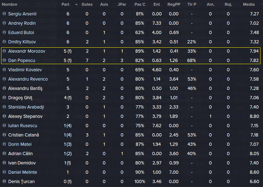This screenshot has width=263, height=187.
Task: Click info icon beside Denis Țurcan
Action: tap(4, 182)
